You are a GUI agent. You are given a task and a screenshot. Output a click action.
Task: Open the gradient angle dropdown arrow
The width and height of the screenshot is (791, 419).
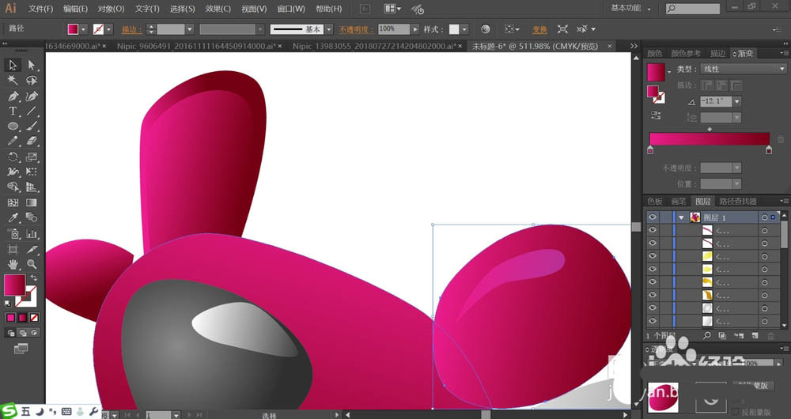pyautogui.click(x=737, y=101)
